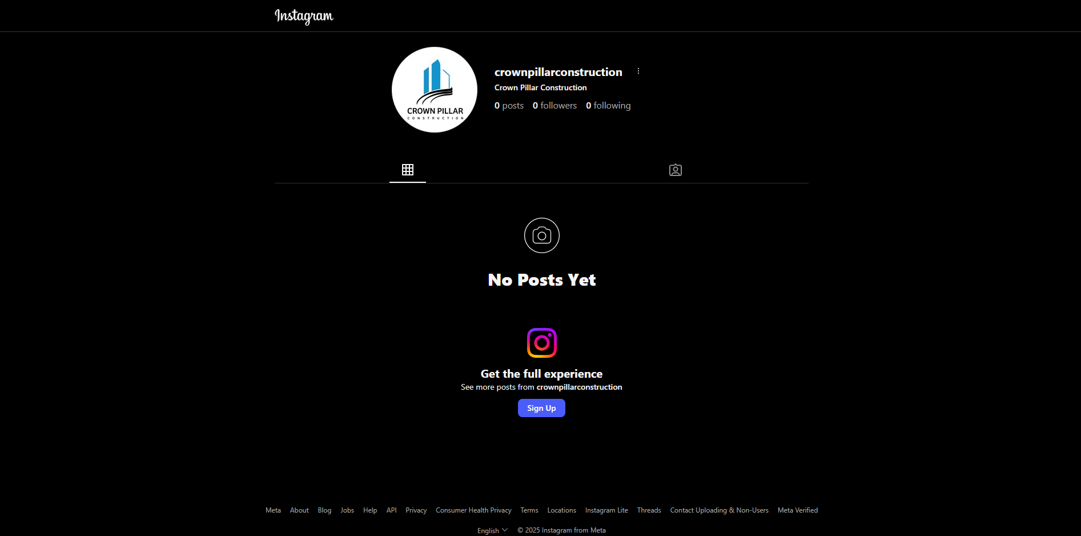Open the Help footer link
The height and width of the screenshot is (536, 1081).
tap(370, 510)
